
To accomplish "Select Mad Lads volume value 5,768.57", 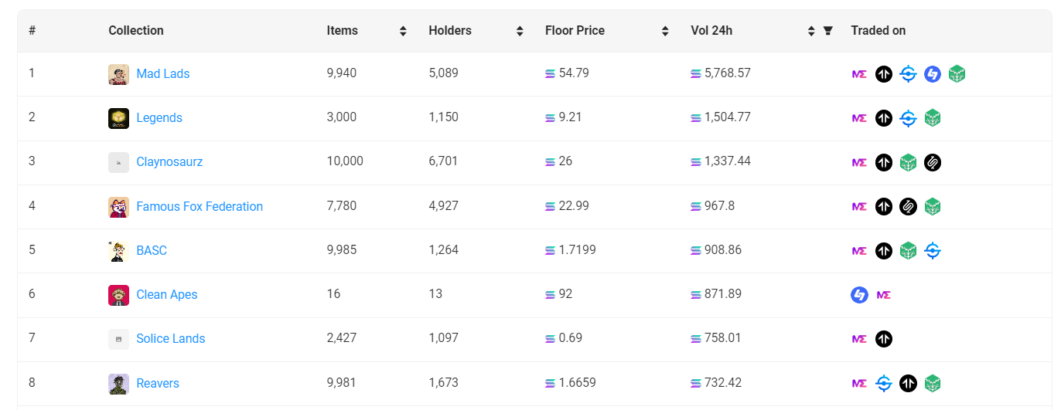I will point(728,73).
